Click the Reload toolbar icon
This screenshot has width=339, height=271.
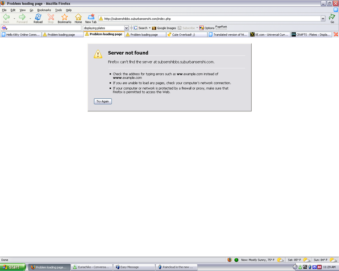tap(38, 19)
